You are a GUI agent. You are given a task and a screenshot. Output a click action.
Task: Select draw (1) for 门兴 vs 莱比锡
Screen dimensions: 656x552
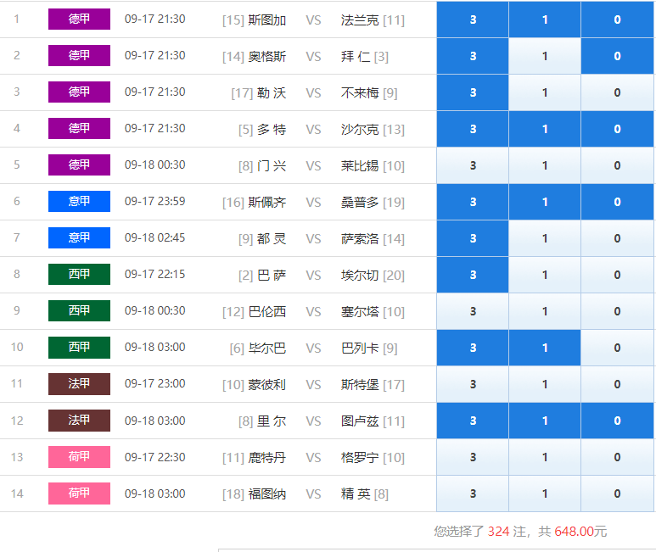pos(545,165)
